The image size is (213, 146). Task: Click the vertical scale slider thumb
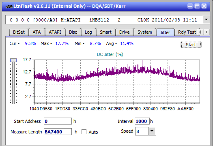pyautogui.click(x=13, y=60)
